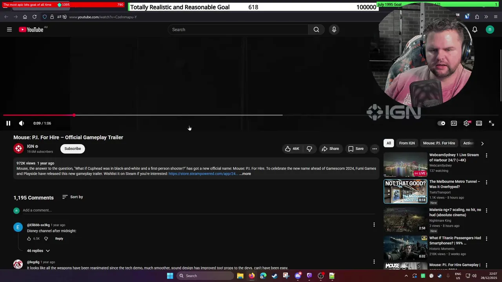This screenshot has height=282, width=502.
Task: Open the Sort by comments dropdown
Action: (73, 197)
